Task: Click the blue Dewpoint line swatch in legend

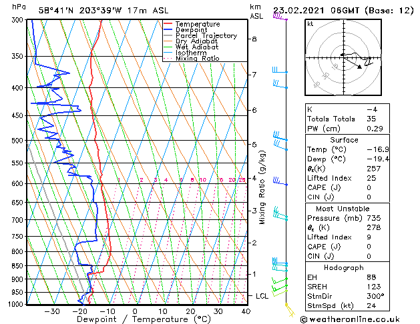Action: pos(168,29)
